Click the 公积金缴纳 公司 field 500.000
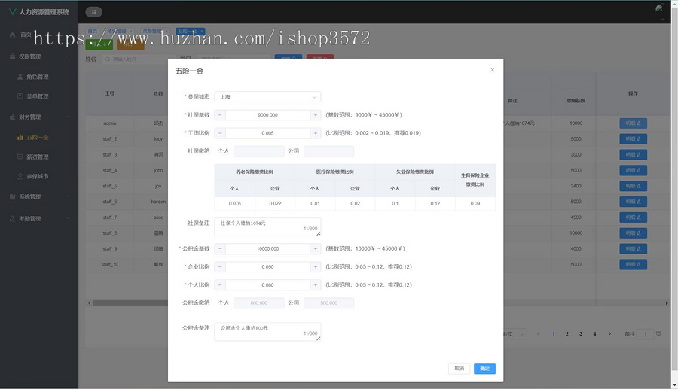 pyautogui.click(x=328, y=303)
